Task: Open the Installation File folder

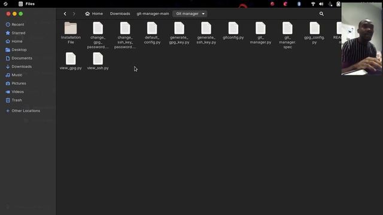Action: [71, 33]
